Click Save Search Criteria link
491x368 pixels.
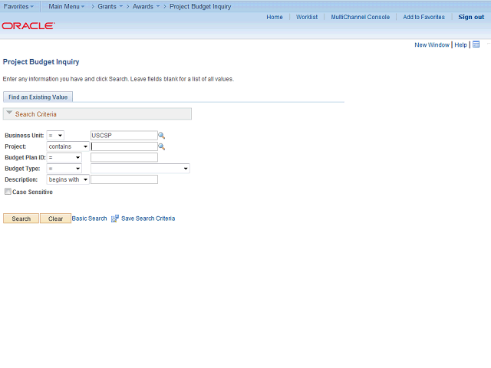[x=148, y=219]
